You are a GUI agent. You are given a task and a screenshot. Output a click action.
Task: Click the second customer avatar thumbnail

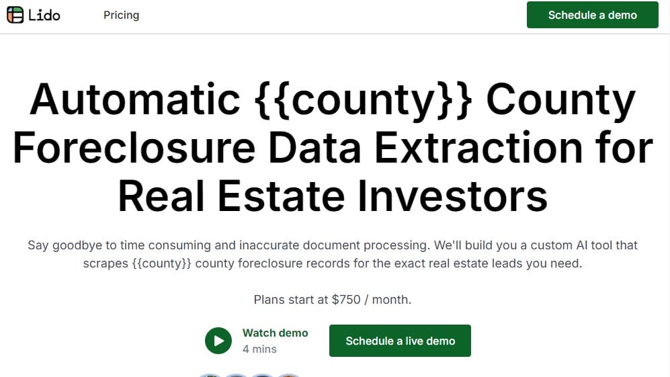(x=236, y=375)
